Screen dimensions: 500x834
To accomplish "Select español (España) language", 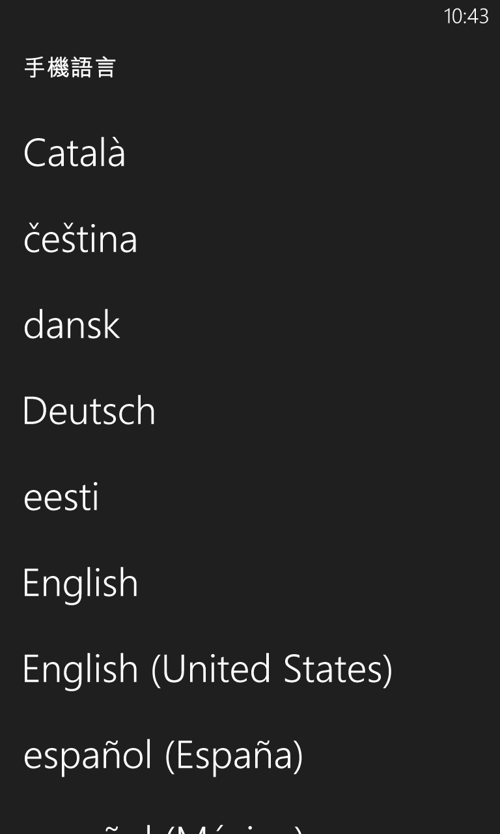I will click(163, 755).
